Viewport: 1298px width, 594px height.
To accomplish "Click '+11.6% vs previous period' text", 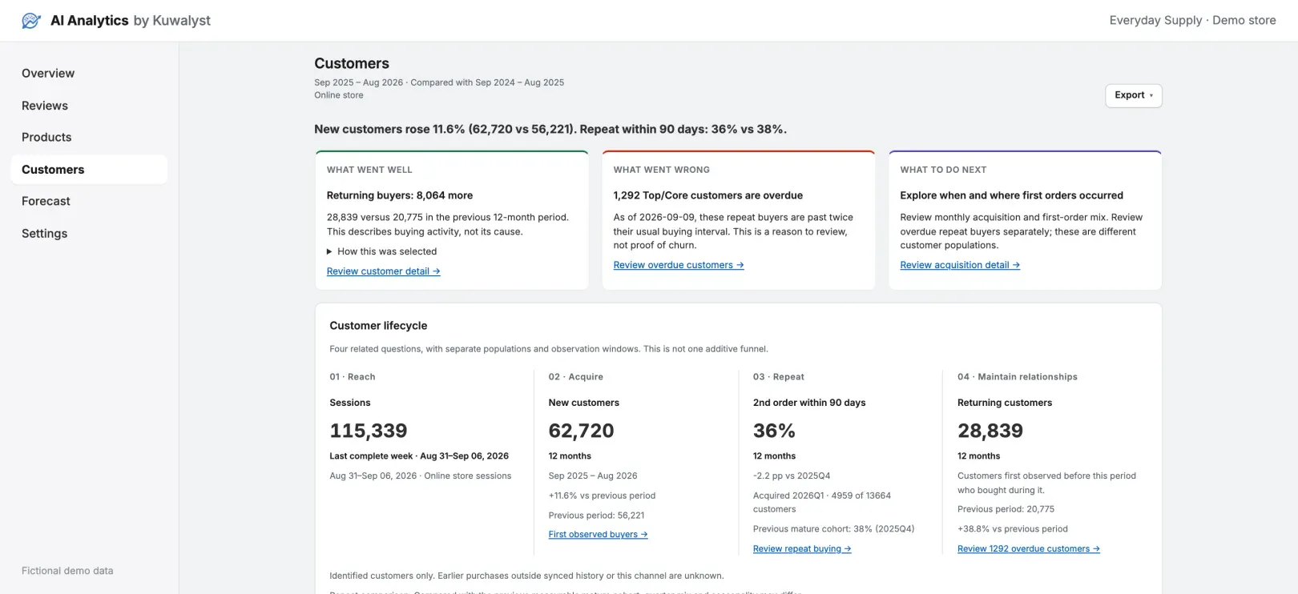I will click(602, 496).
